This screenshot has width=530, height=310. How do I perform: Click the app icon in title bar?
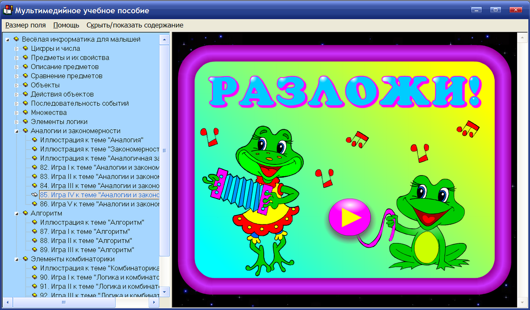click(x=8, y=10)
